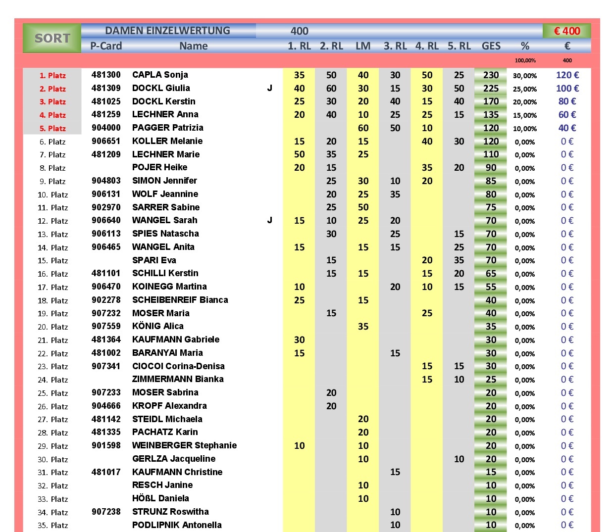Screen dimensions: 614x532
Task: Select KÖNIG Alica name cell
Action: pyautogui.click(x=157, y=326)
